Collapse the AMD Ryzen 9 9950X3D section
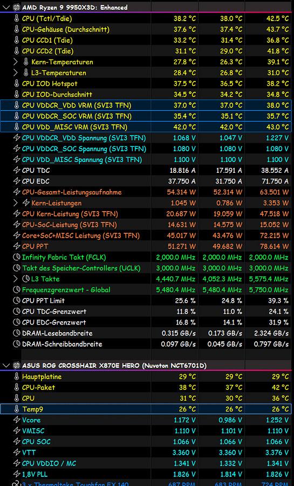The height and width of the screenshot is (486, 294). coord(6,7)
